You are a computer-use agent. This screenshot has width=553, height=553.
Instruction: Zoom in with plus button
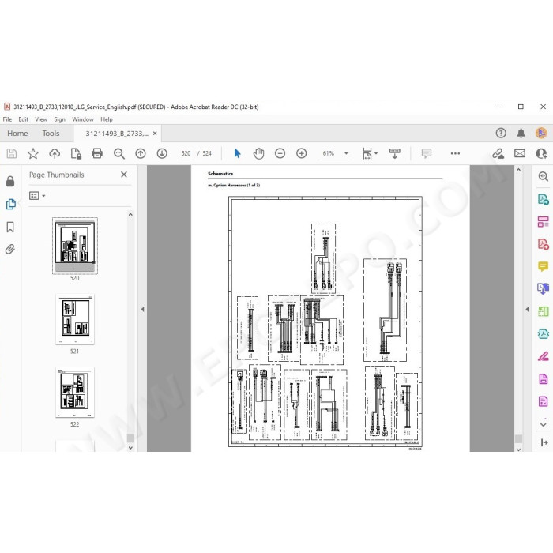click(302, 153)
